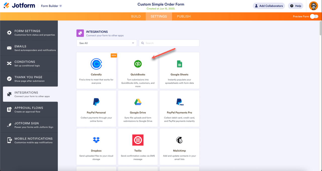Click the purple Integrations header icon
This screenshot has width=322, height=171.
[80, 33]
